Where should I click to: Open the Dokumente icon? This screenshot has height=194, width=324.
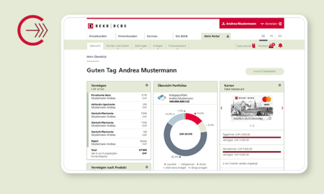click(x=254, y=46)
